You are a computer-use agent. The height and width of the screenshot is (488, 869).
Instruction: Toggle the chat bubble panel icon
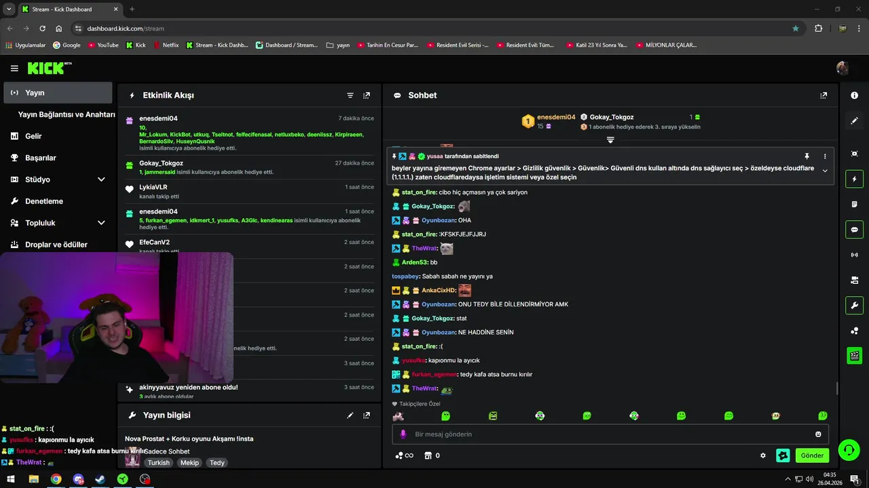point(854,230)
